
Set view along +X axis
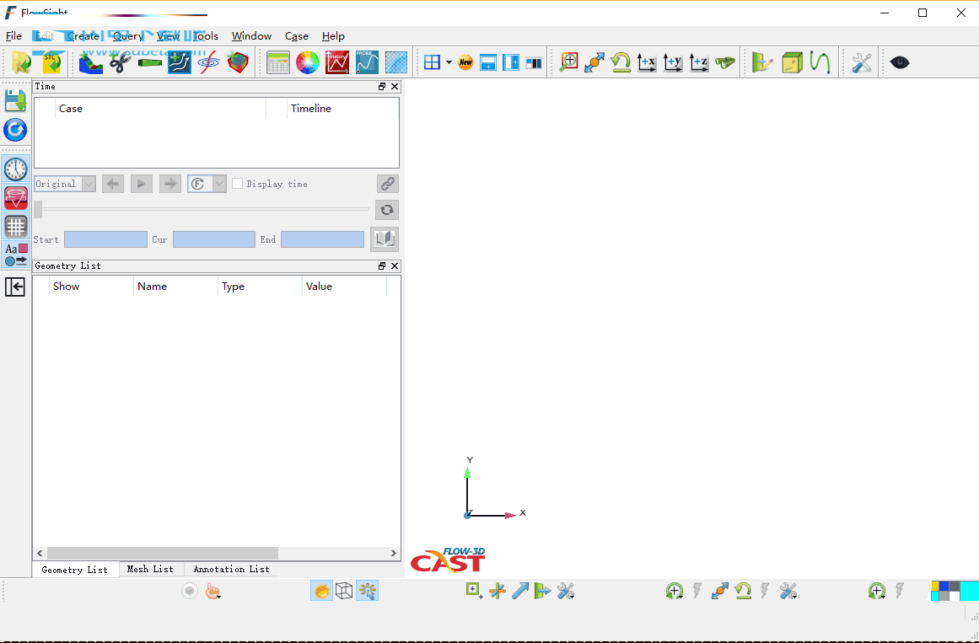[647, 62]
